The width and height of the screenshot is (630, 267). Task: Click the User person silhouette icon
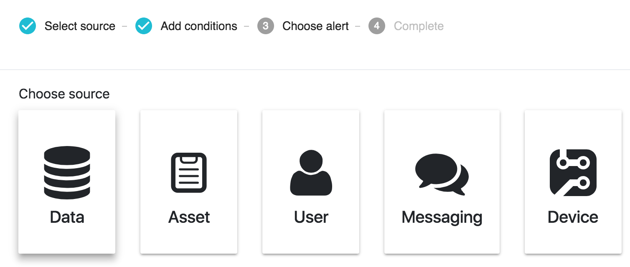click(x=311, y=172)
